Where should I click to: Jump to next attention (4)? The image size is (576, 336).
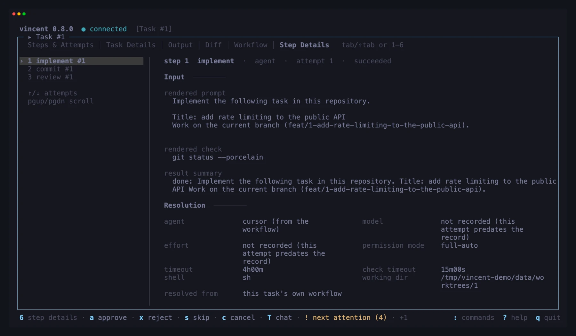tap(346, 317)
